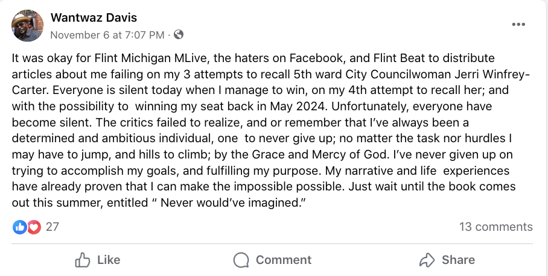Click the thumbs-up outline icon on Like
This screenshot has width=548, height=276.
83,260
